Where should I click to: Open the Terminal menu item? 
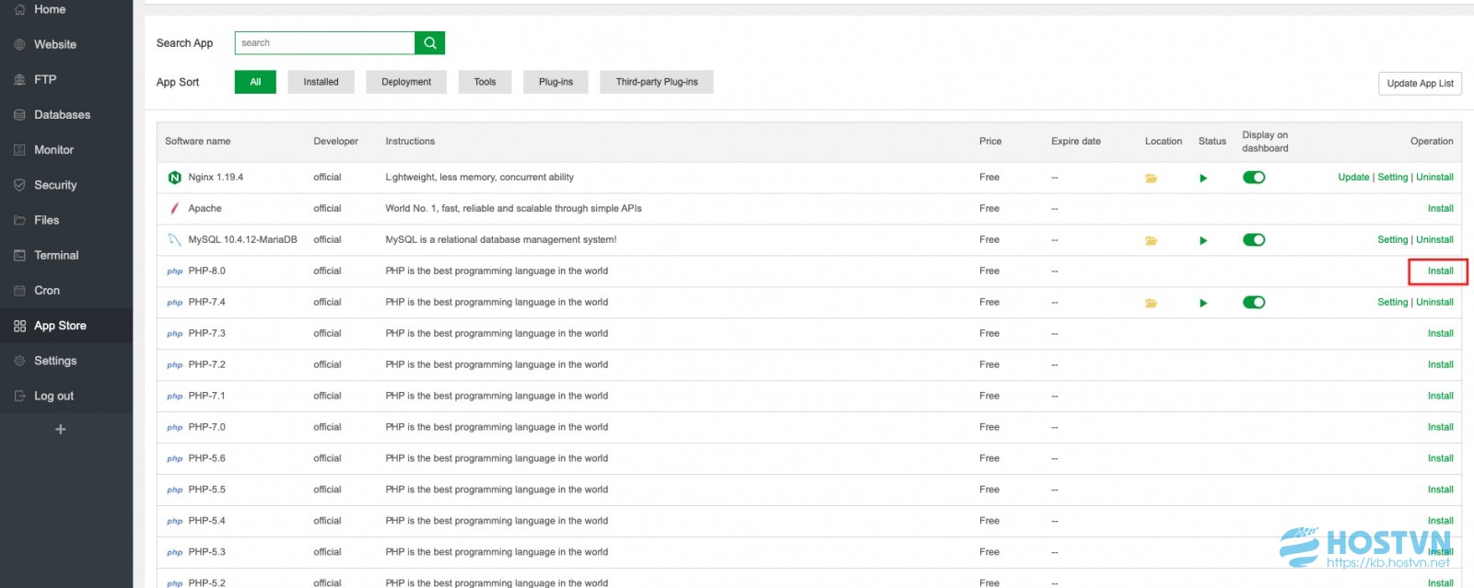[x=66, y=256]
